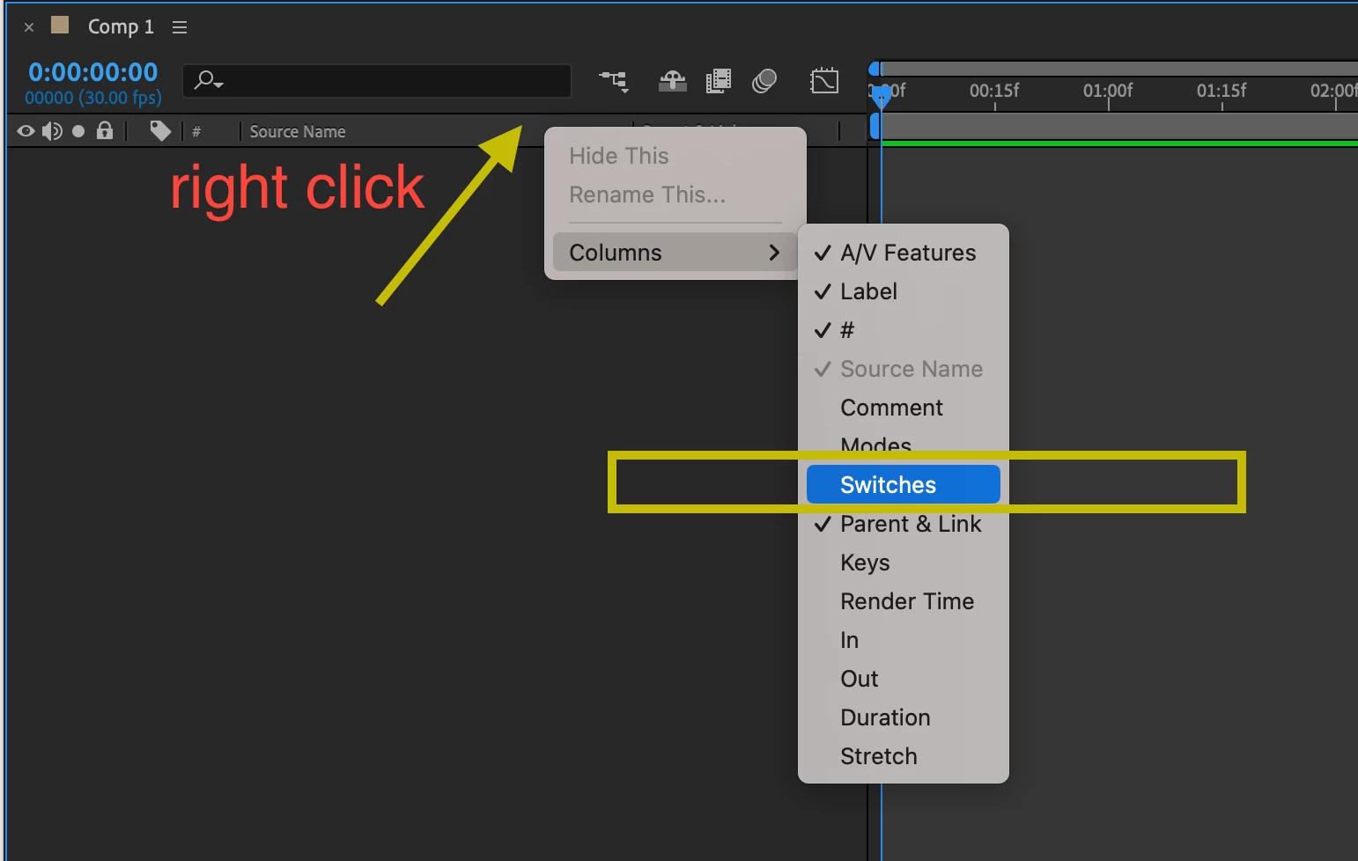Click the 01:15f mark on time ruler
1358x861 pixels.
[x=1221, y=91]
